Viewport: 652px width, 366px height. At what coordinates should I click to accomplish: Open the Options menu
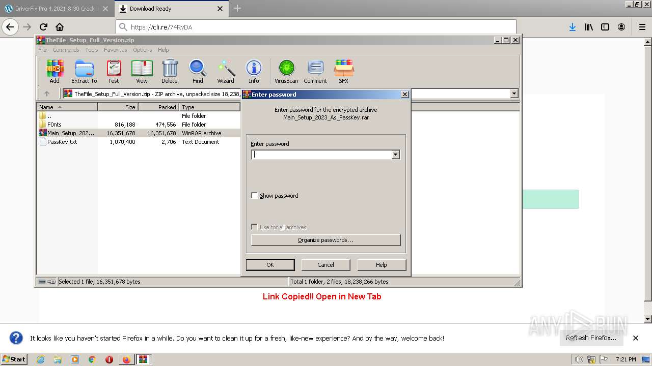point(143,50)
